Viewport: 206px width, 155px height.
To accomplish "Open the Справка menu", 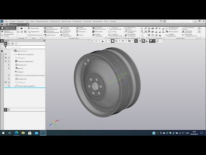I will [x=113, y=21].
